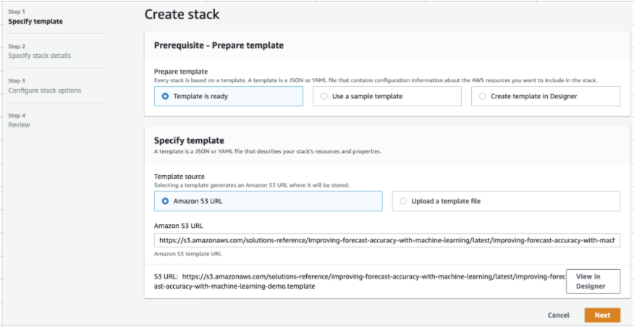
Task: Click the Amazon S3 URL field label
Action: coord(178,226)
